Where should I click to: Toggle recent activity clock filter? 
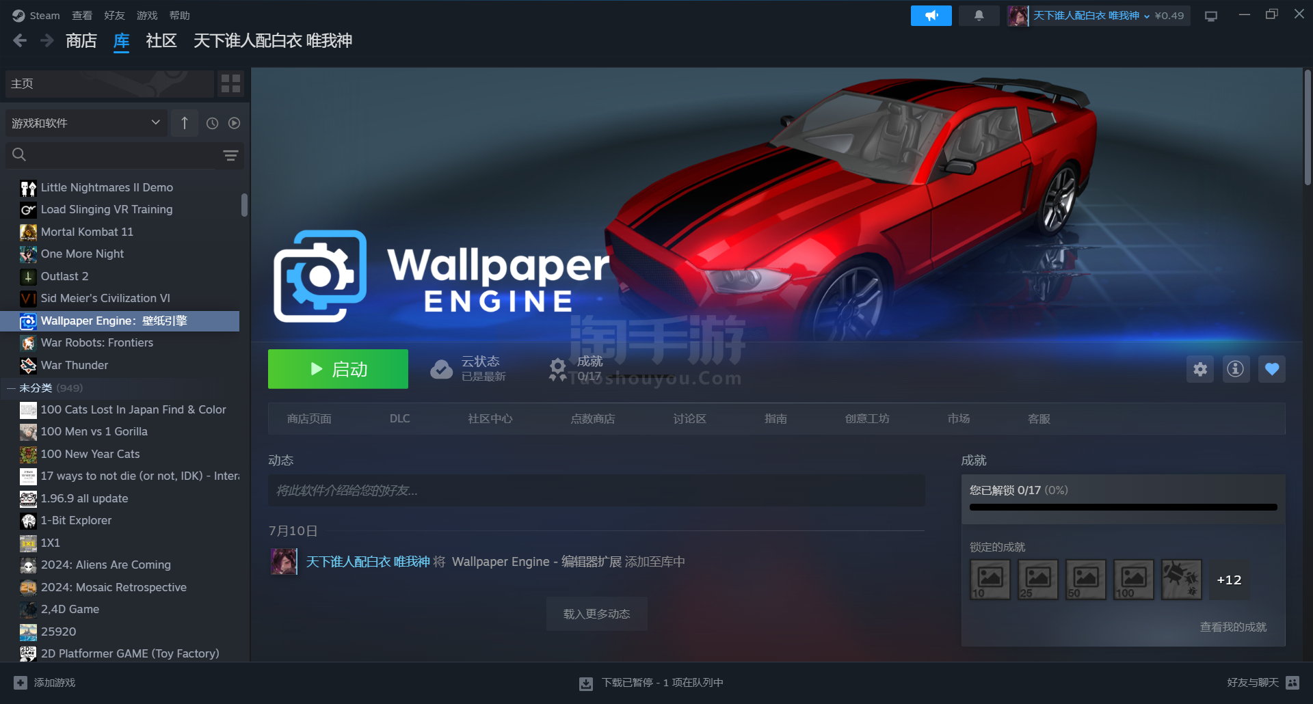coord(213,123)
